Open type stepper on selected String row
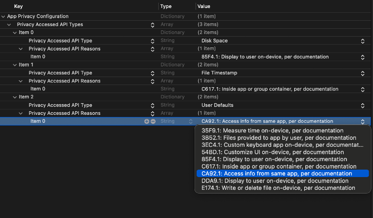The width and height of the screenshot is (373, 218). pyautogui.click(x=191, y=122)
